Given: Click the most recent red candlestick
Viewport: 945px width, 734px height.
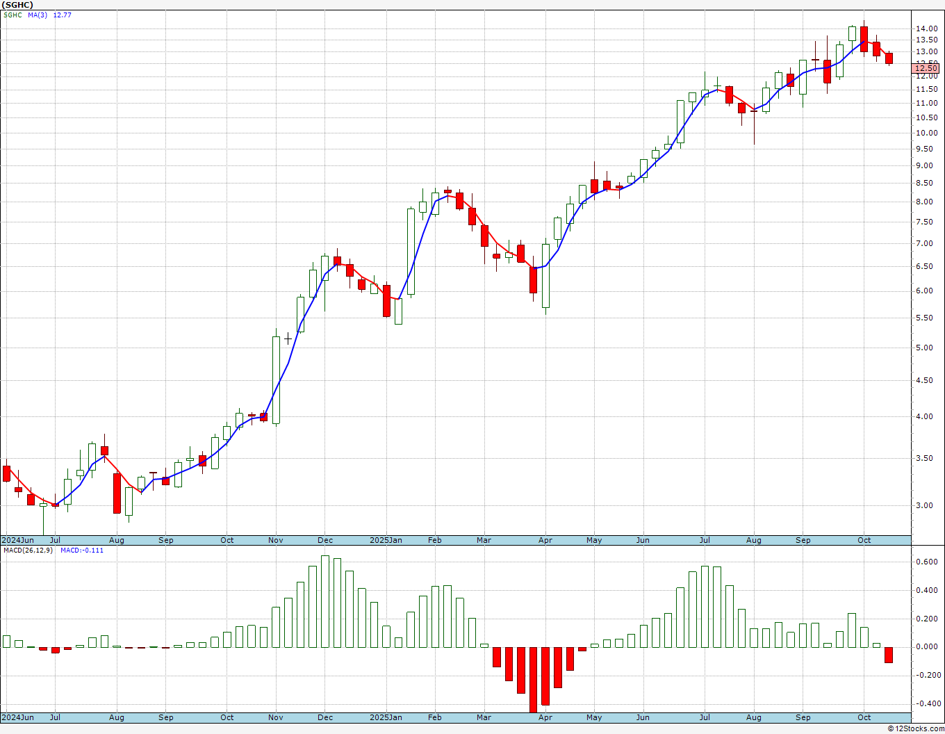Looking at the screenshot, I should coord(889,58).
